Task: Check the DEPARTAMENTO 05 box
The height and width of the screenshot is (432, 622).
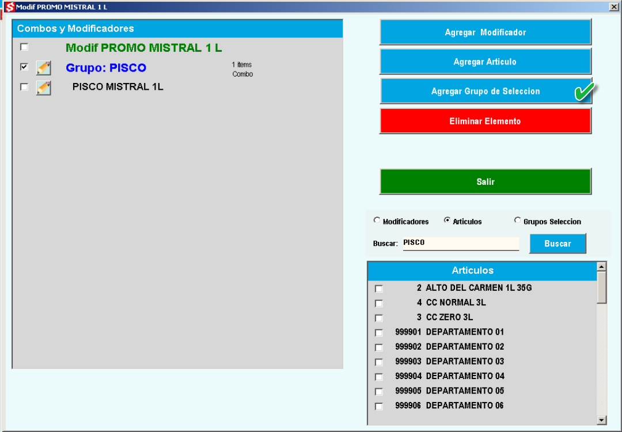Action: (x=379, y=391)
